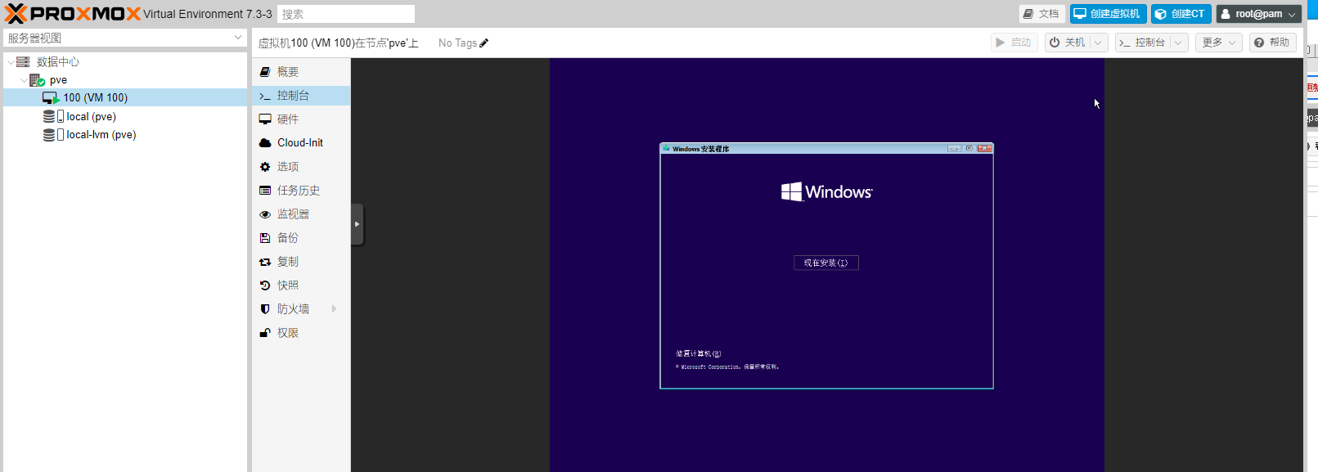Screen dimensions: 1318x472
Task: Open the 关机 dropdown arrow
Action: (1099, 43)
